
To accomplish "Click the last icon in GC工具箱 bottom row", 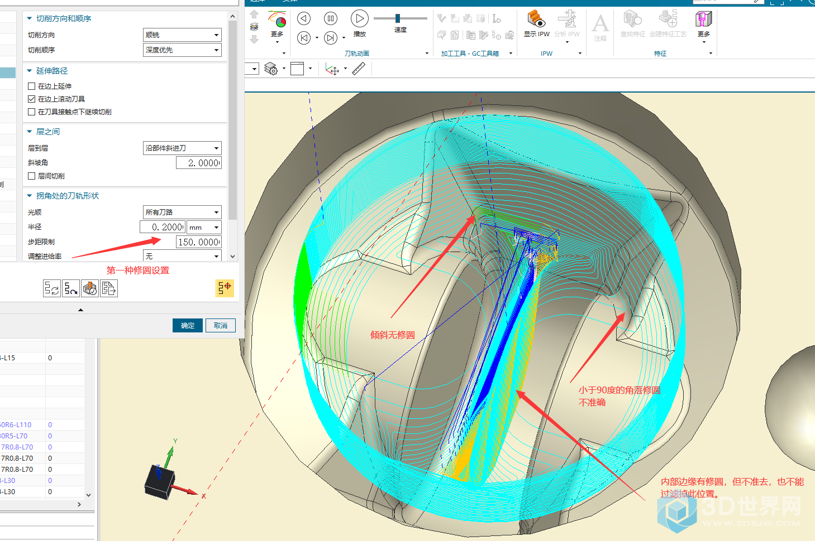I will 509,35.
